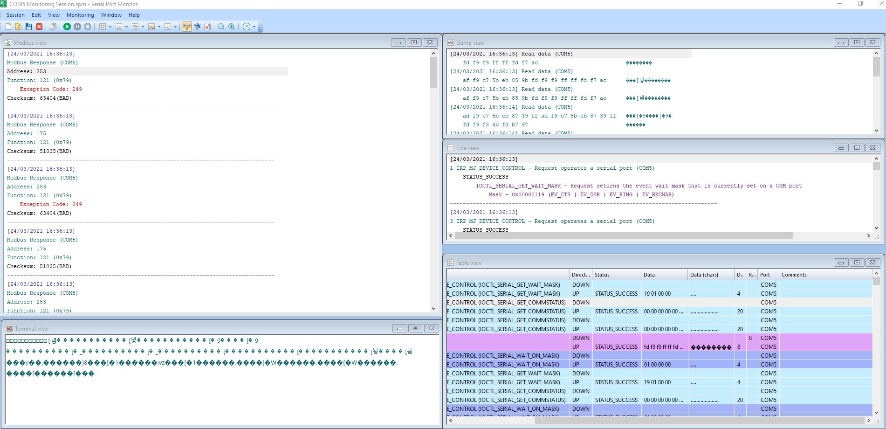Select the pink STATUS_SUCCESS row with fd f9 data
Viewport: 886px width, 429px height.
pos(616,347)
